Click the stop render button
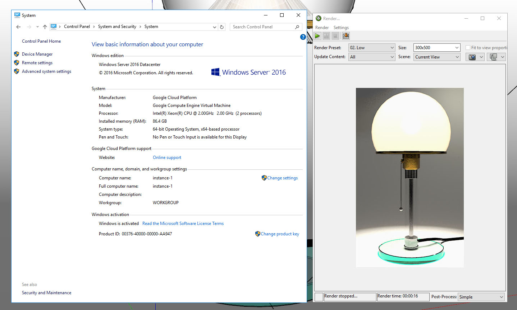 335,36
